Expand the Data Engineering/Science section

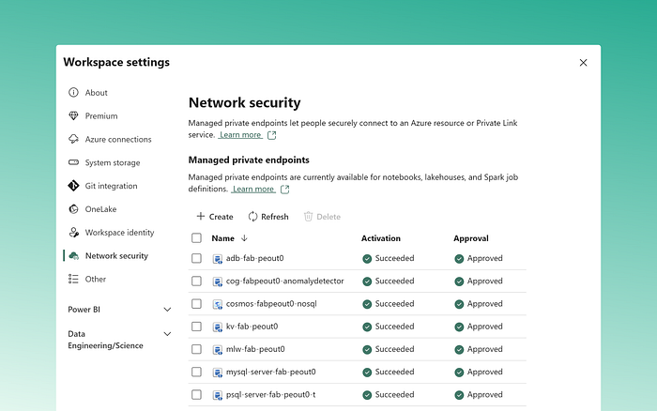click(167, 333)
